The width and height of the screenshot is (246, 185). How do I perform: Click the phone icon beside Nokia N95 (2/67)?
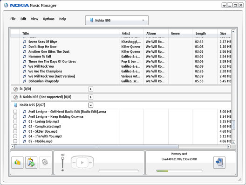[15, 105]
